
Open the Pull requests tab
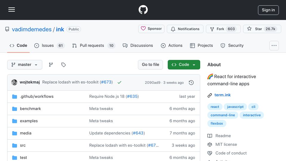tap(94, 45)
